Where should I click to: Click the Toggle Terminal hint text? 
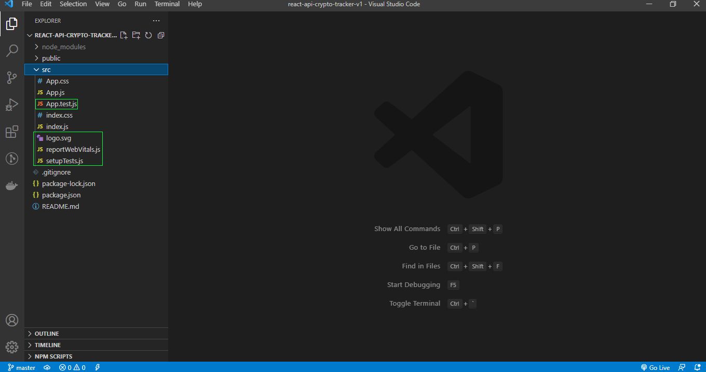point(415,303)
